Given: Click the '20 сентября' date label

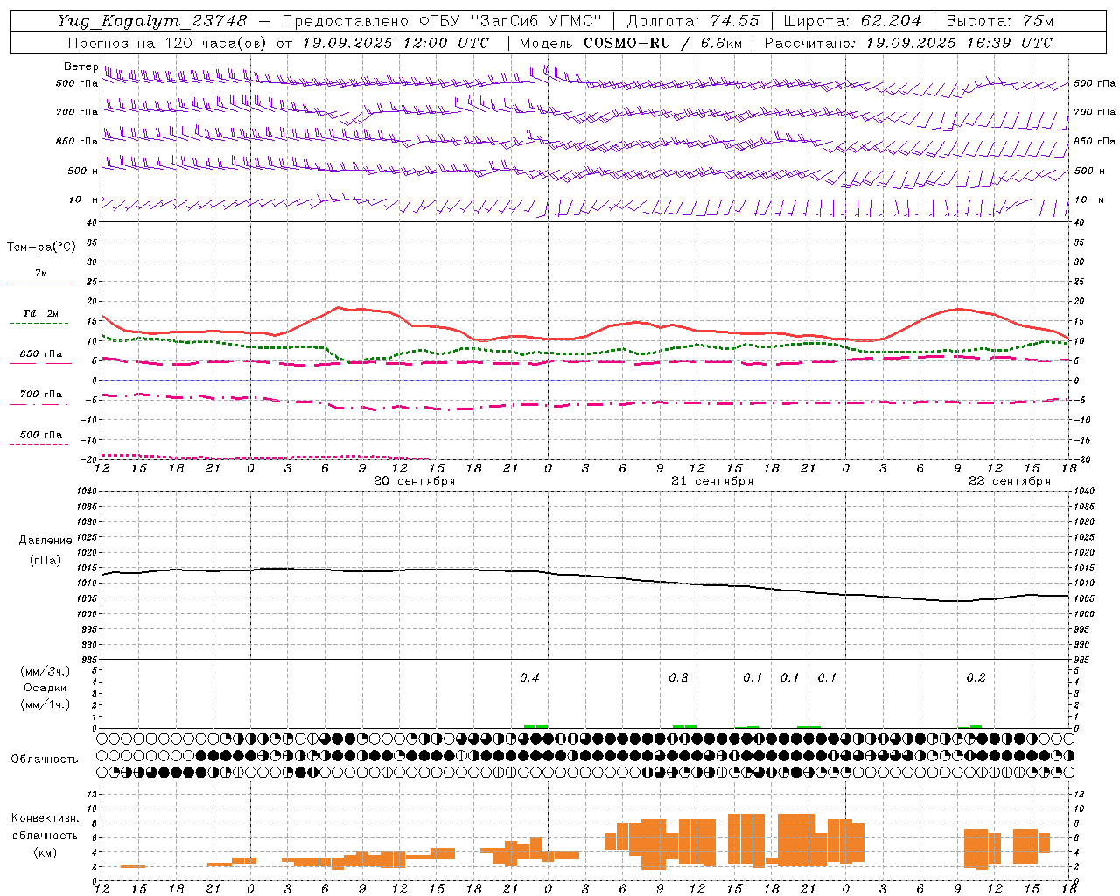Looking at the screenshot, I should point(415,481).
